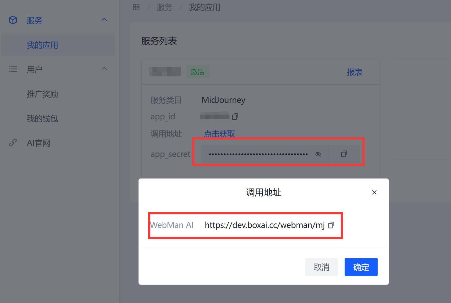Viewport: 451px width, 303px height.
Task: Open the 报表 link
Action: point(355,72)
